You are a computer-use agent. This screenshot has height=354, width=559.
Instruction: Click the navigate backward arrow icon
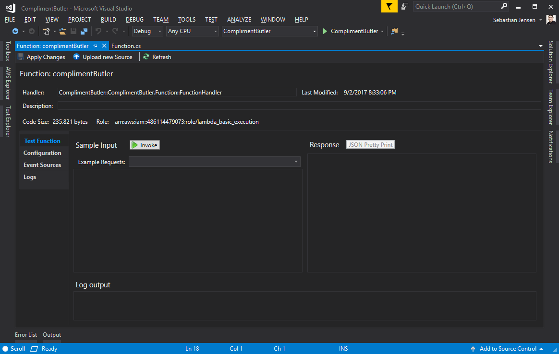point(15,31)
